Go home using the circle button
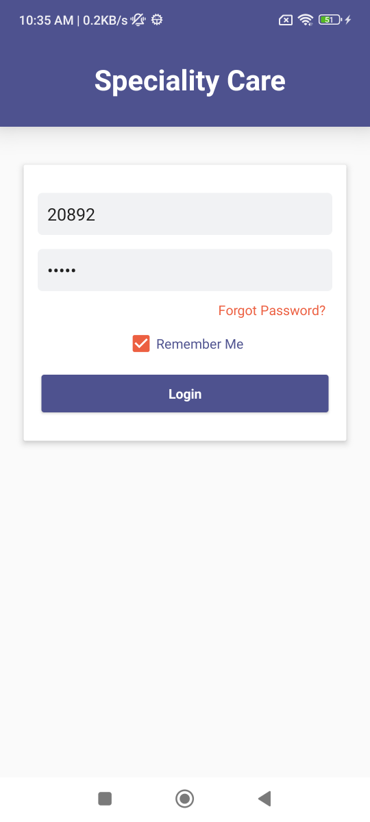370x822 pixels. (x=184, y=798)
